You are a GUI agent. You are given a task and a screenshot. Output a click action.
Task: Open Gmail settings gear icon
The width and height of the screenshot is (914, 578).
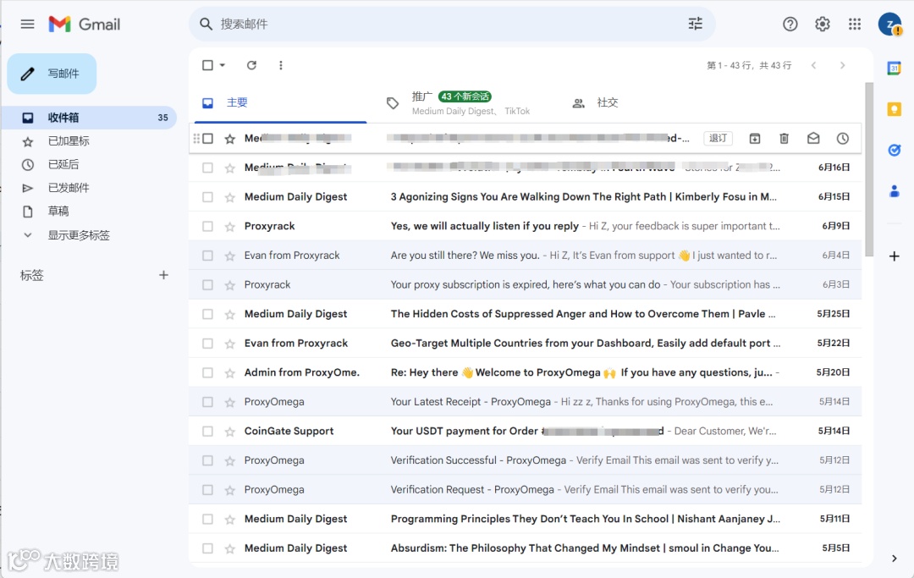coord(822,24)
